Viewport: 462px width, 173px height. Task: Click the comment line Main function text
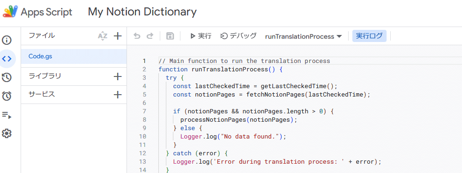pyautogui.click(x=244, y=61)
